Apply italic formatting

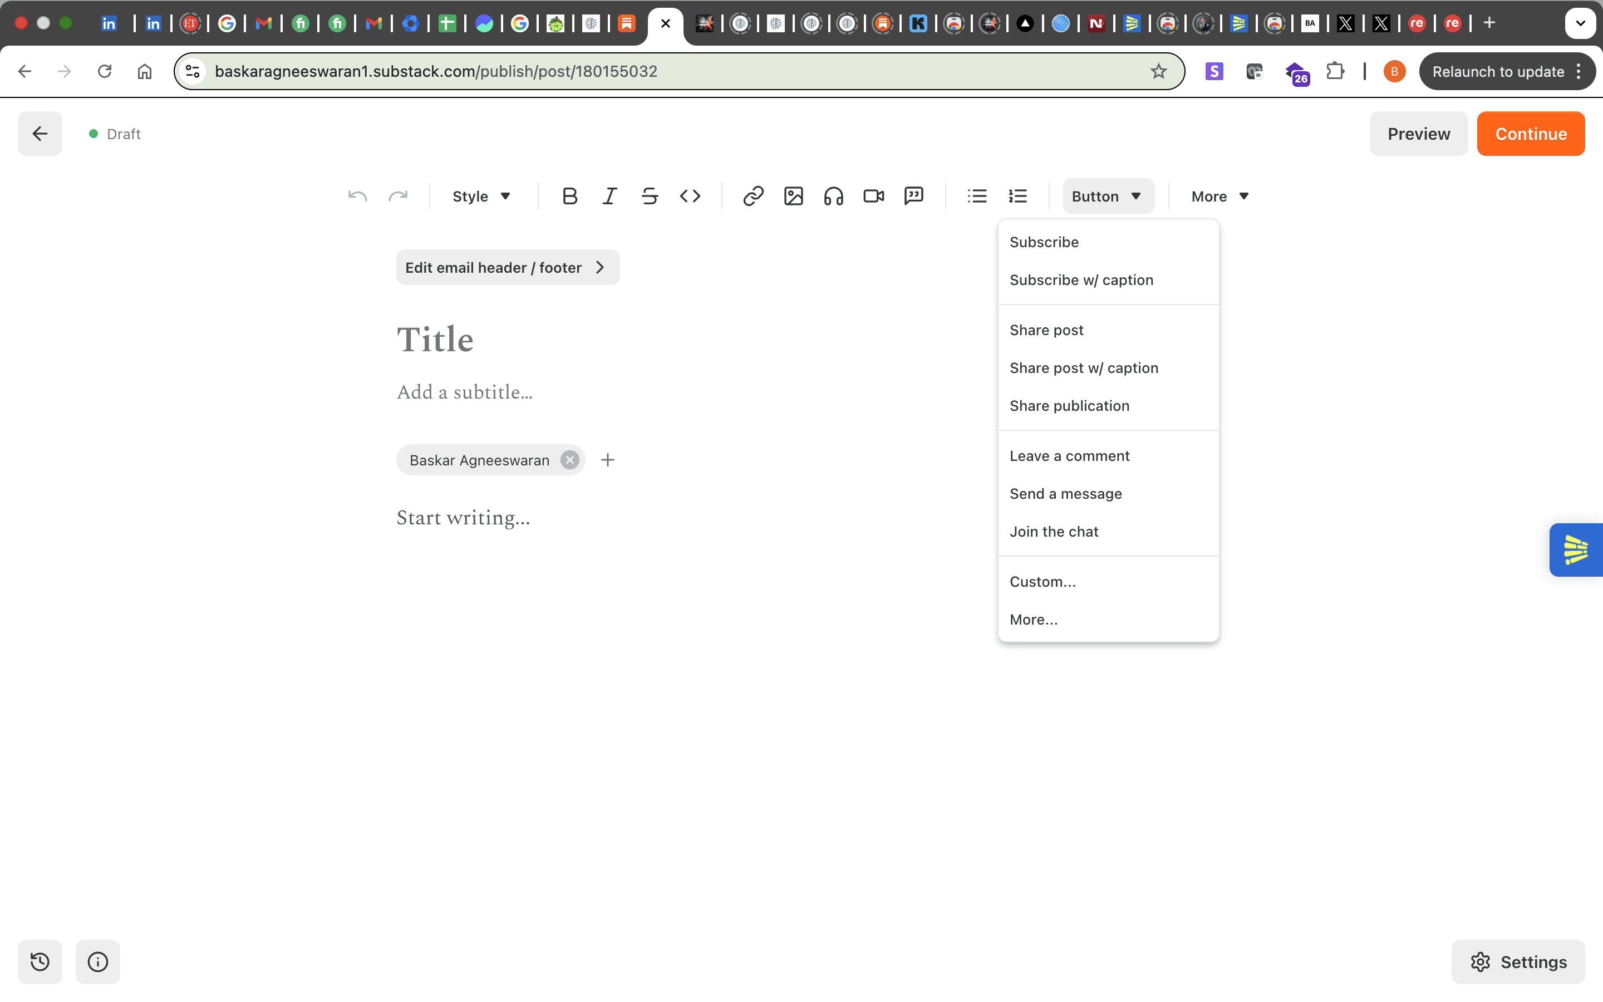609,196
